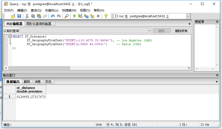Open the 查询(Q) menu
222x129 pixels.
pos(36,10)
